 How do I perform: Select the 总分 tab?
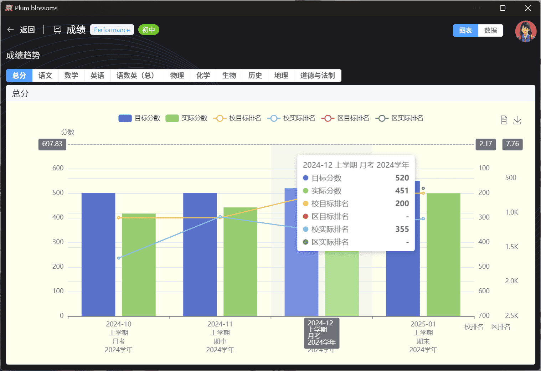point(19,76)
